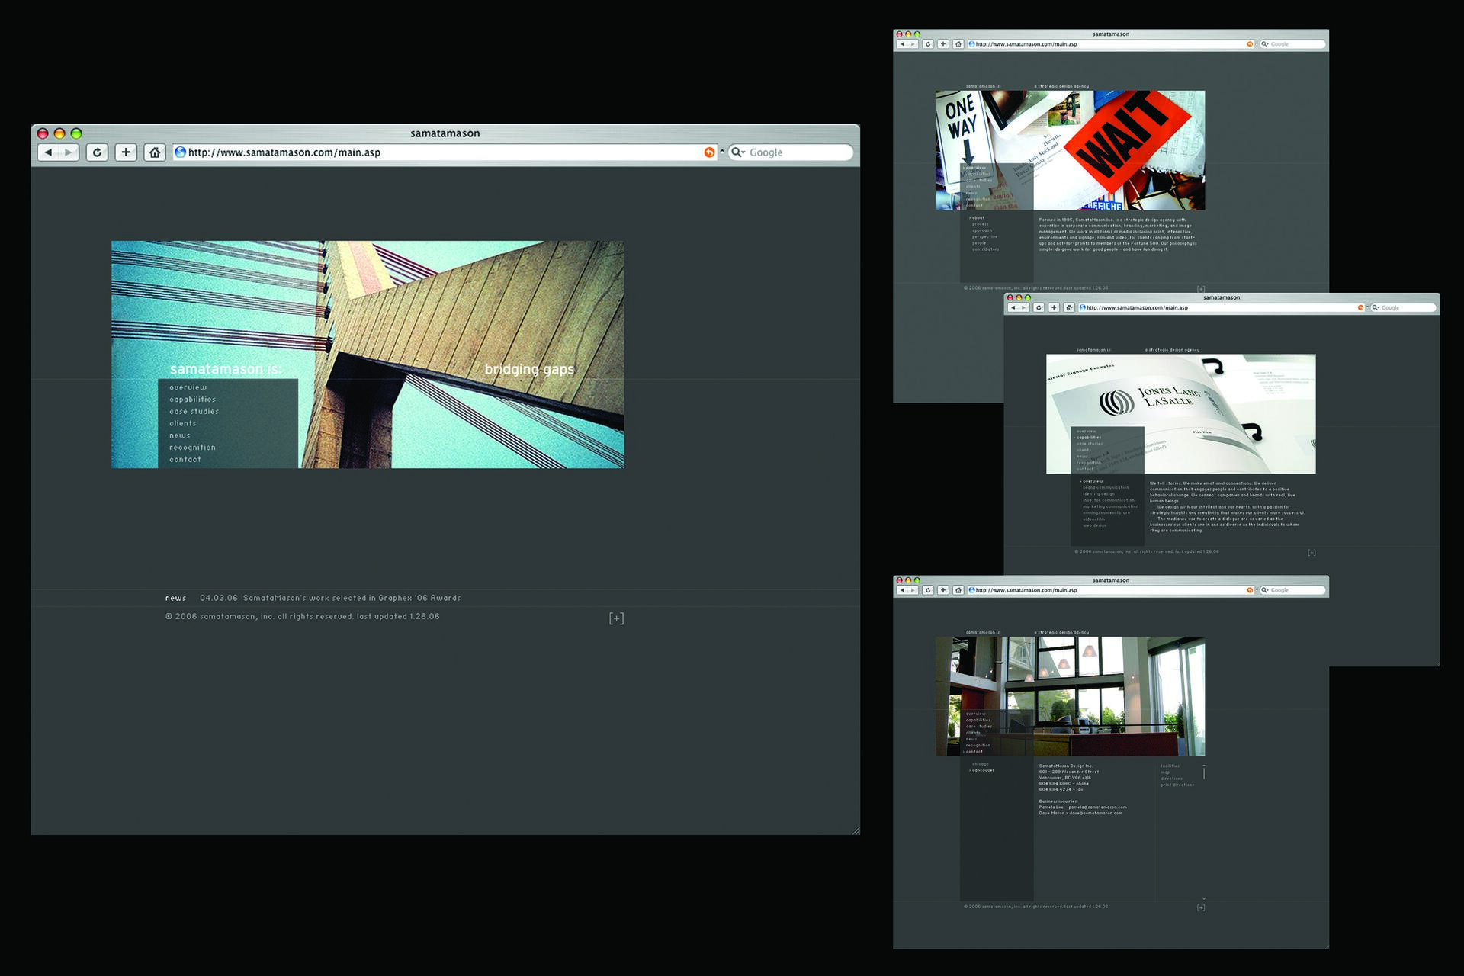This screenshot has height=976, width=1464.
Task: Click the magnifier icon in the Google search field
Action: (x=737, y=152)
